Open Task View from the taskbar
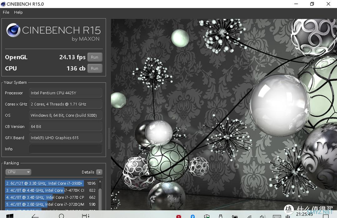This screenshot has height=218, width=337. pyautogui.click(x=85, y=216)
